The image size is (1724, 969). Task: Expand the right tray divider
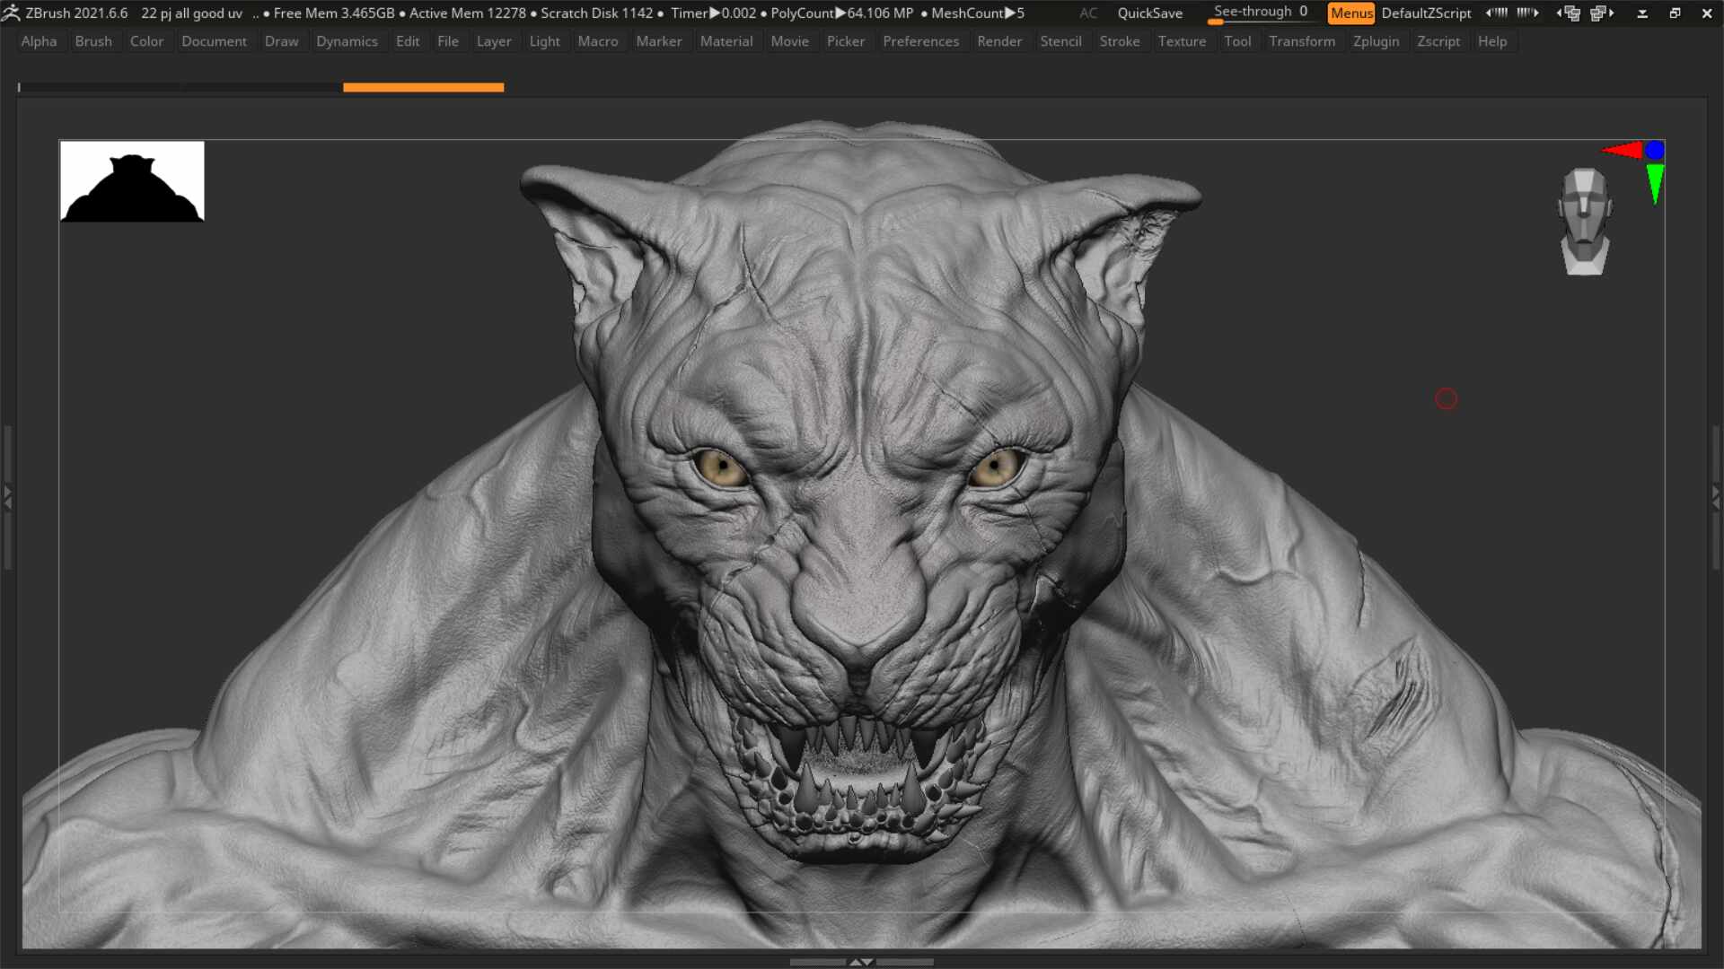coord(1715,495)
